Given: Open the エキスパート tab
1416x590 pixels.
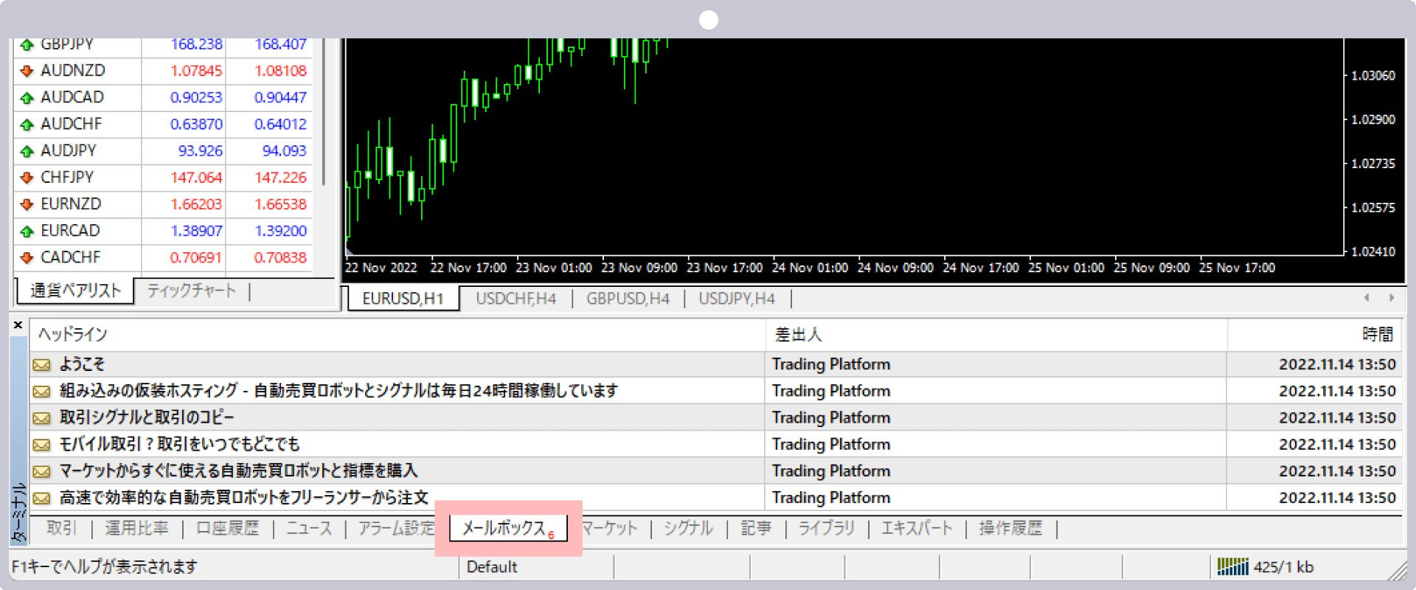Looking at the screenshot, I should tap(917, 528).
